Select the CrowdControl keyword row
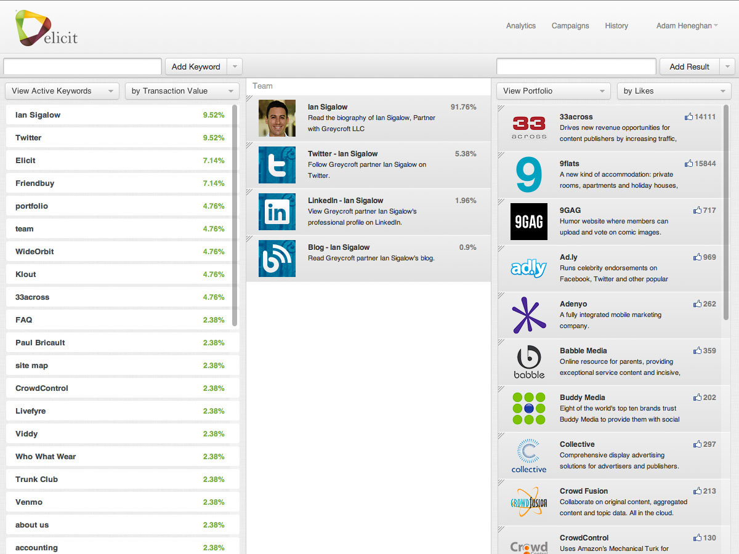 [x=123, y=388]
